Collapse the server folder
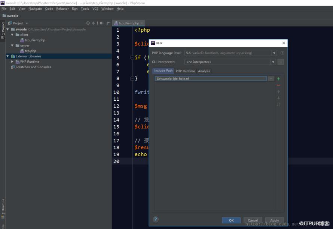The height and width of the screenshot is (229, 333). (12, 46)
